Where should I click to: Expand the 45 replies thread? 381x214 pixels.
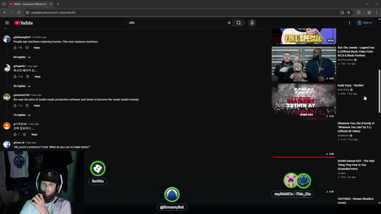click(x=22, y=86)
